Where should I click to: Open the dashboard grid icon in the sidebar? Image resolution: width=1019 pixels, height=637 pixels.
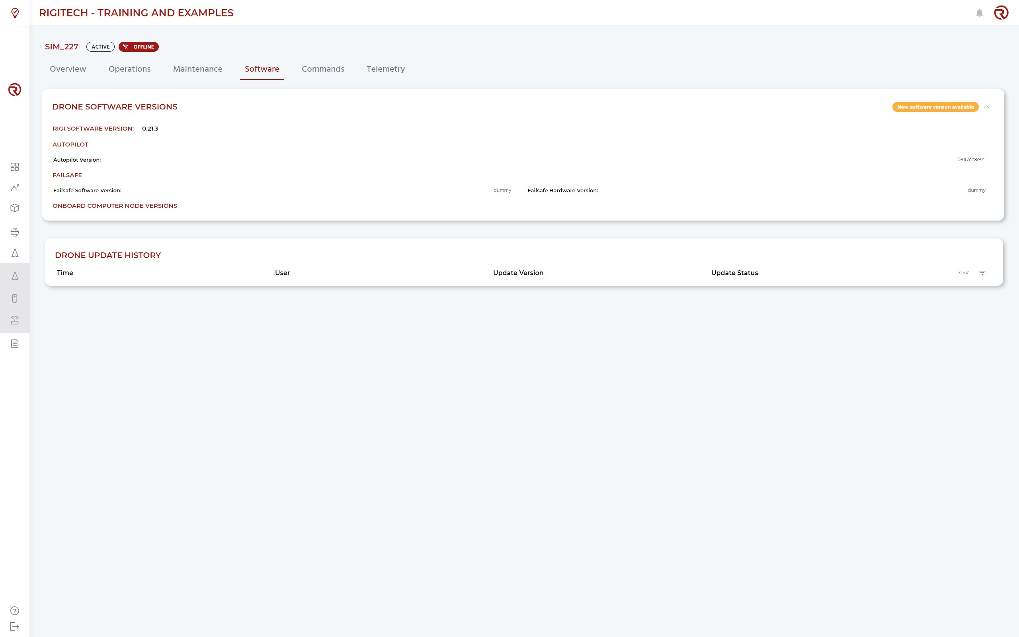click(x=15, y=167)
